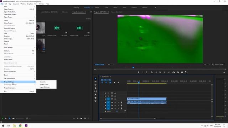
Task: Switch to Libraries panel tab
Action: [x=65, y=12]
